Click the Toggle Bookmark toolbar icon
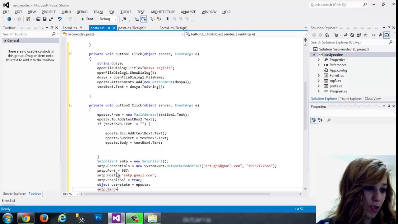The image size is (398, 224). coord(167,19)
